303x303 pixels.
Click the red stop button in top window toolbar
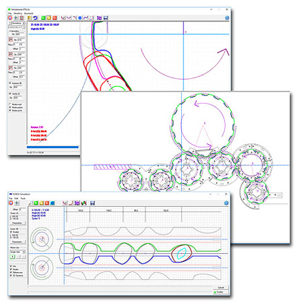(55, 18)
